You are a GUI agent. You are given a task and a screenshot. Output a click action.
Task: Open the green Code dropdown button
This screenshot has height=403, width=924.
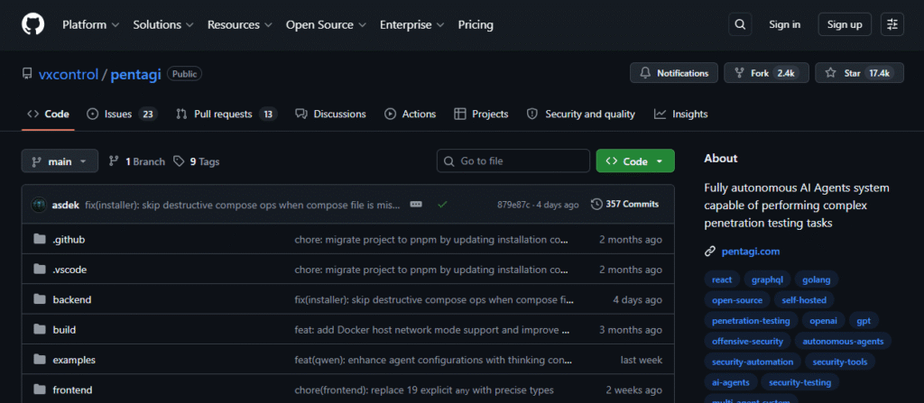pyautogui.click(x=635, y=160)
